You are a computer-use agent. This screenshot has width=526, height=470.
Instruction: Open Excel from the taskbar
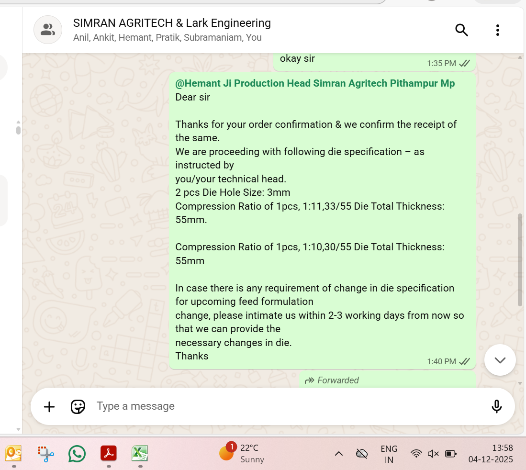[x=140, y=454]
